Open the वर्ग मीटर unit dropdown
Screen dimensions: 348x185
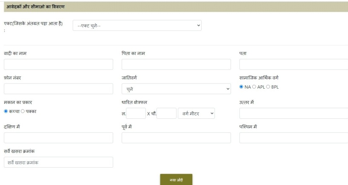(196, 113)
